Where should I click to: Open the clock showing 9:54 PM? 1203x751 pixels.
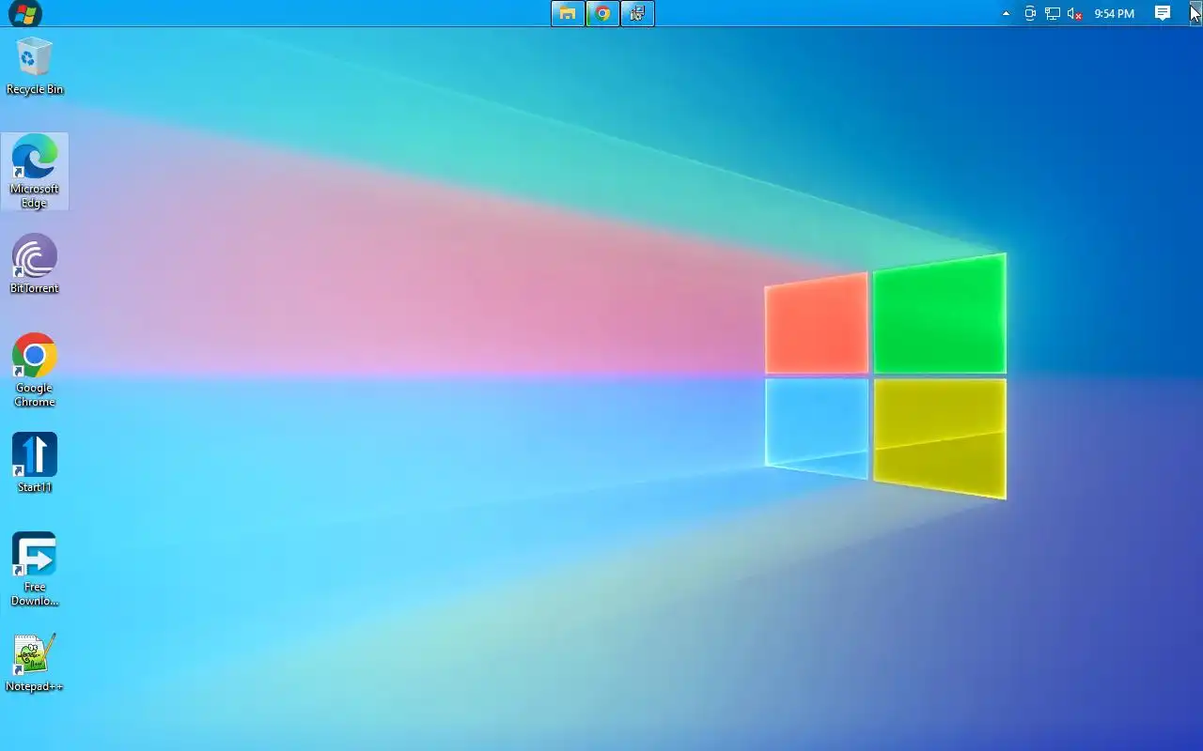(1115, 13)
